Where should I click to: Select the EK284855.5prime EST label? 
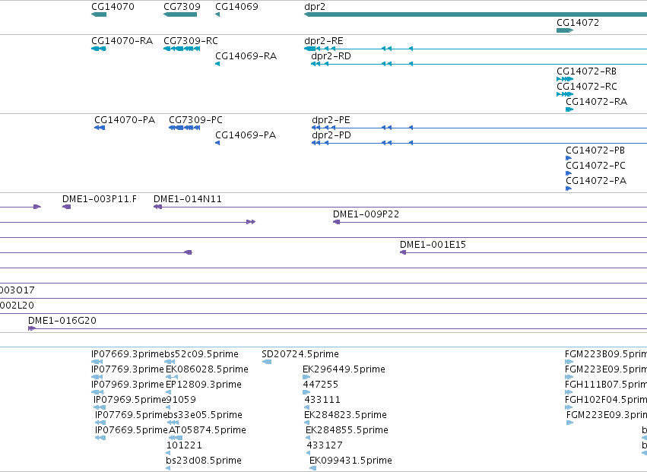[347, 431]
